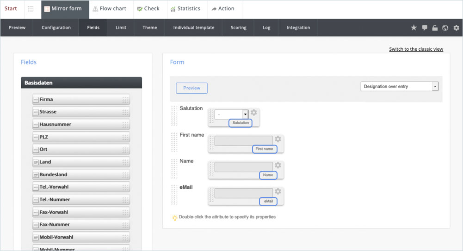Open the speech bubble comment icon

tap(425, 28)
